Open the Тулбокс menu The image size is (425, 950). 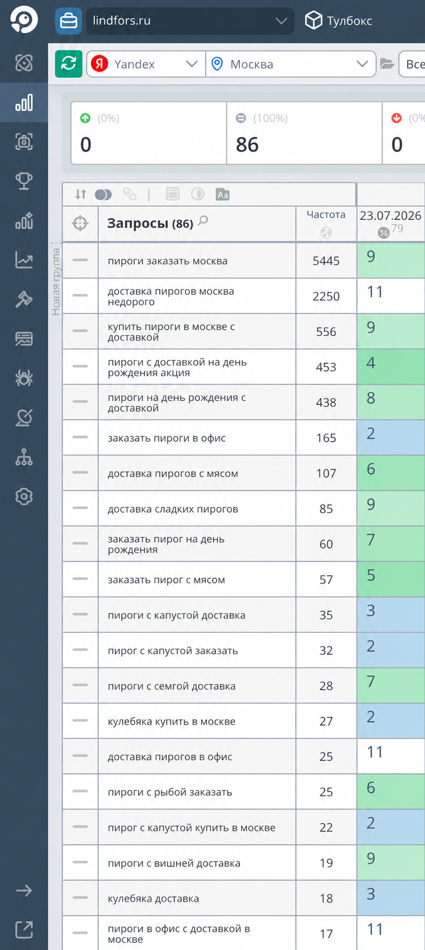click(x=338, y=21)
